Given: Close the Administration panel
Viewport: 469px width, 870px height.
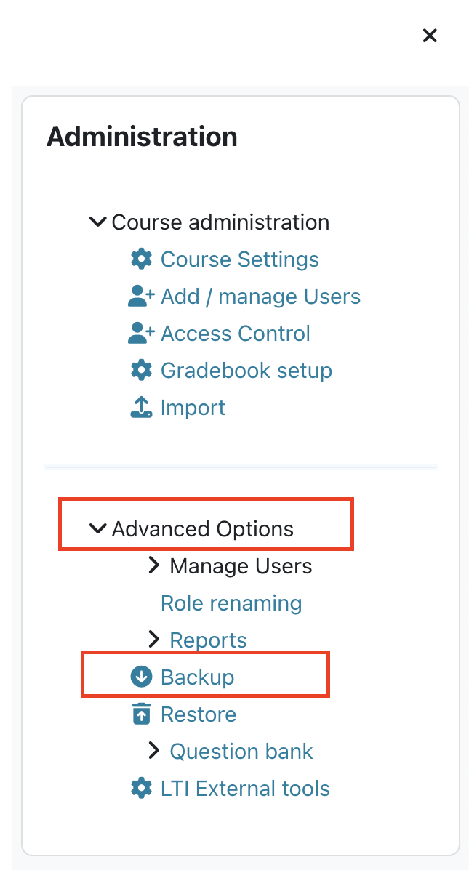Looking at the screenshot, I should click(430, 35).
